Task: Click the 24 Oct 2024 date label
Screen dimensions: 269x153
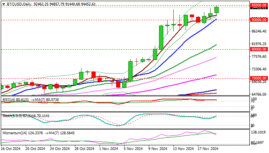Action: pyautogui.click(x=60, y=149)
